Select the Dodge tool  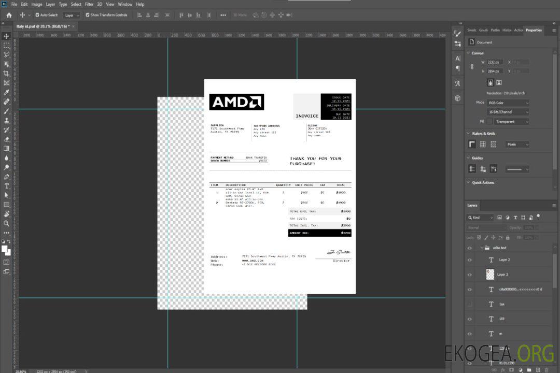[6, 167]
